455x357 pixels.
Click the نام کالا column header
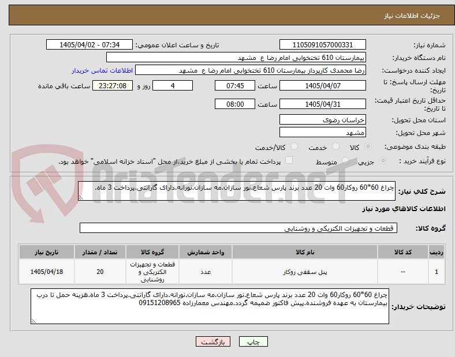pyautogui.click(x=305, y=252)
